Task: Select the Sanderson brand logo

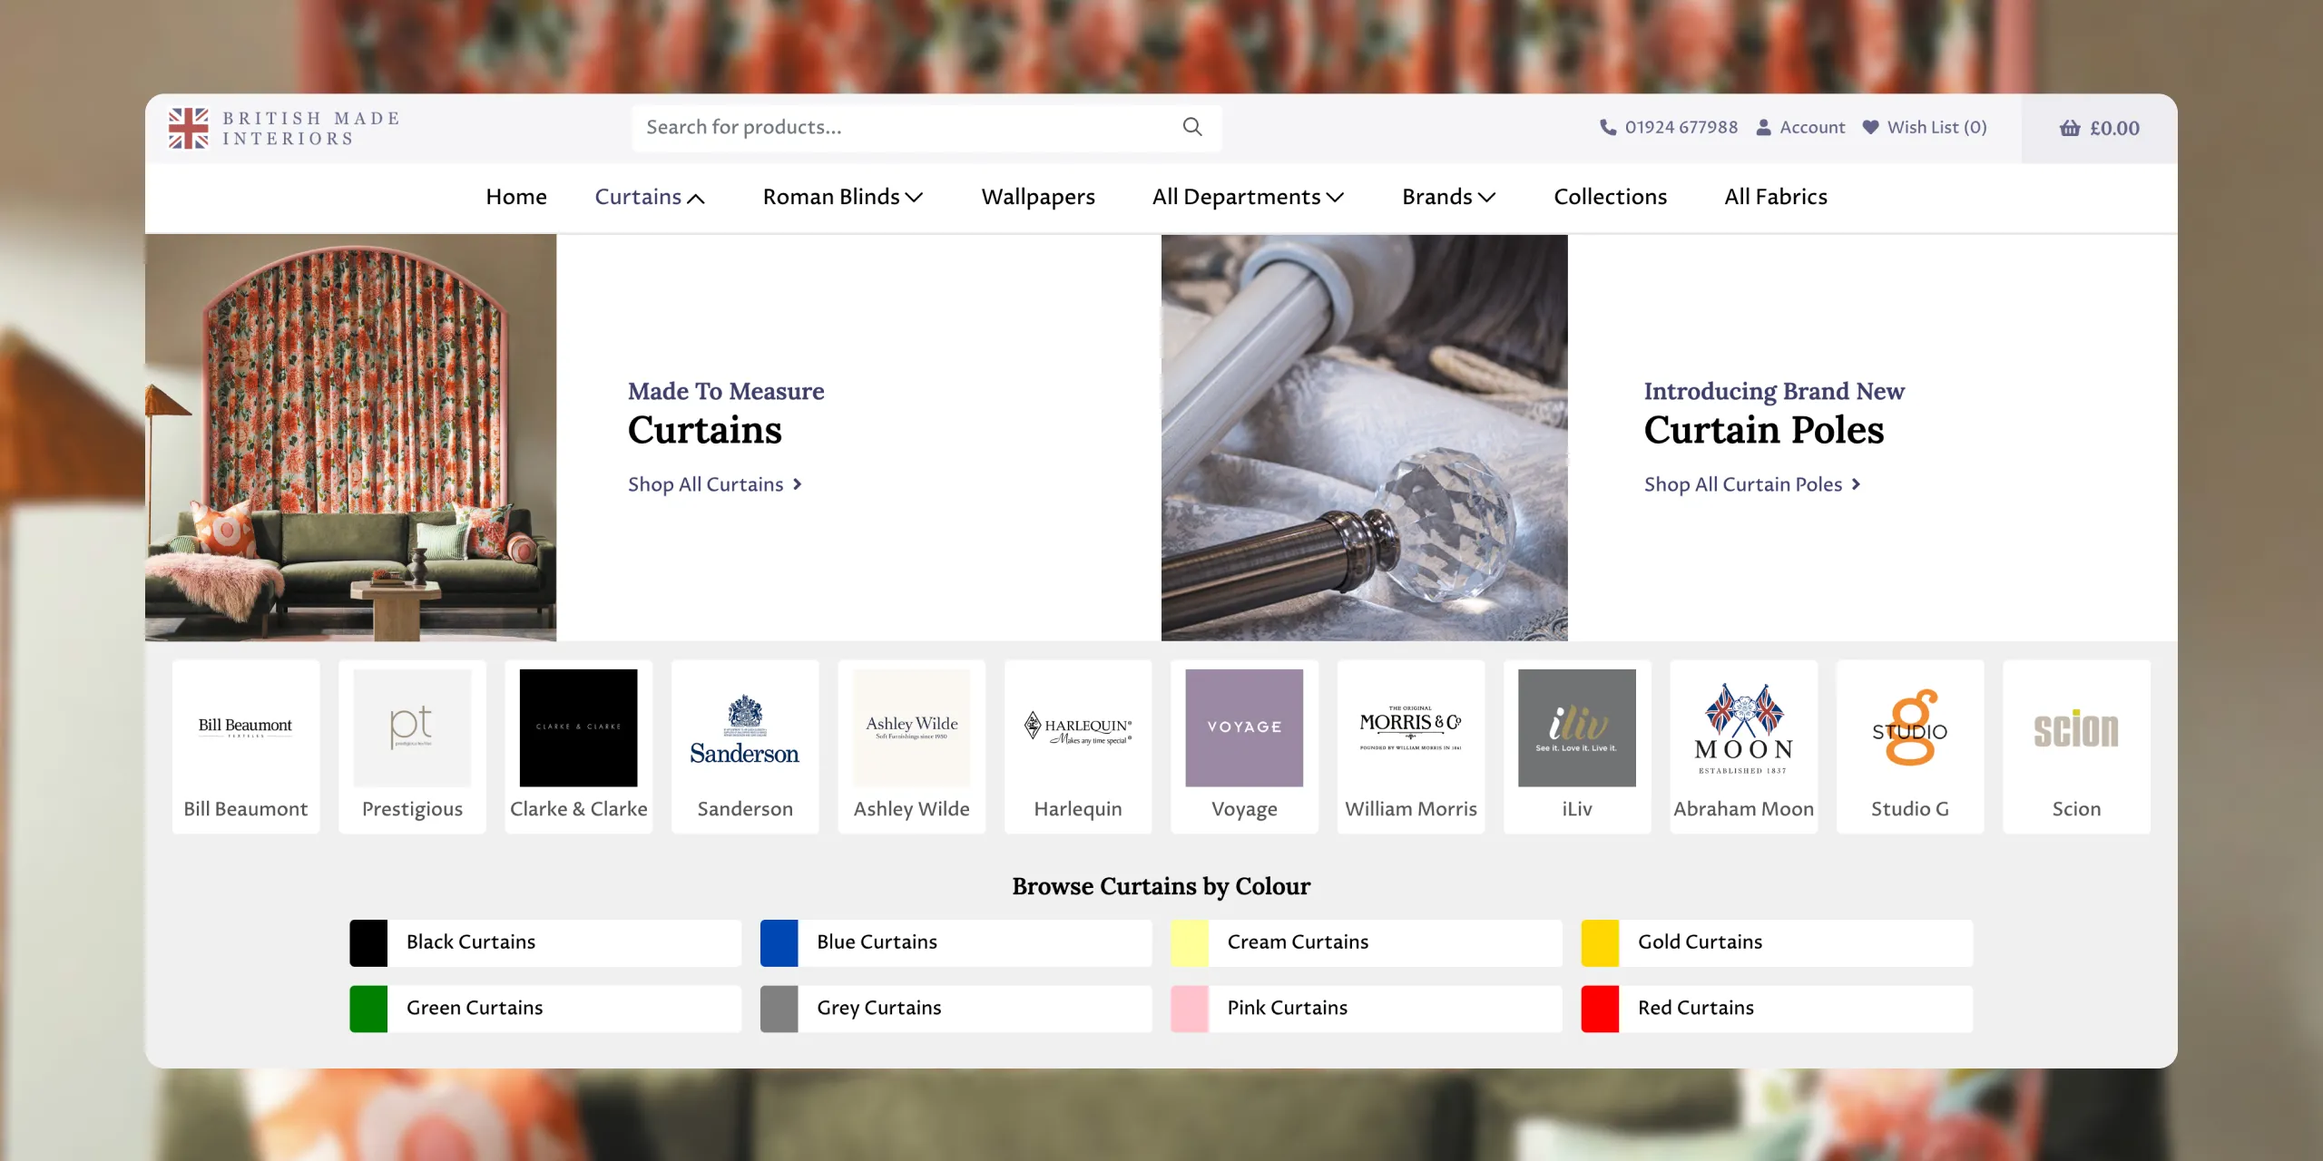Action: click(x=744, y=728)
